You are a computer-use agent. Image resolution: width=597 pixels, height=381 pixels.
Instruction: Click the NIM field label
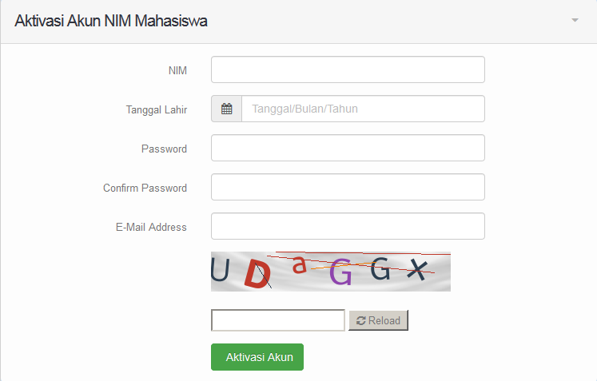pyautogui.click(x=177, y=70)
